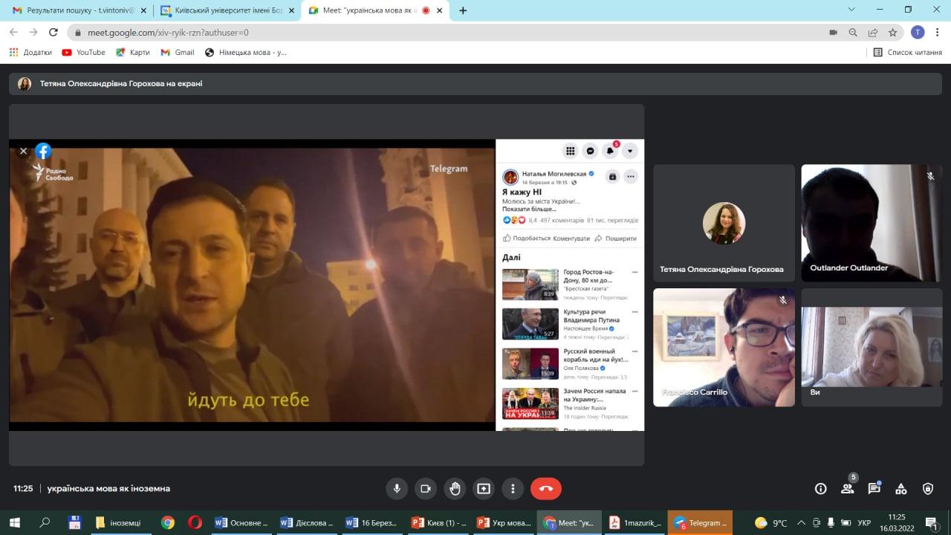Screen dimensions: 951x535
Task: Show participants list panel
Action: 847,488
